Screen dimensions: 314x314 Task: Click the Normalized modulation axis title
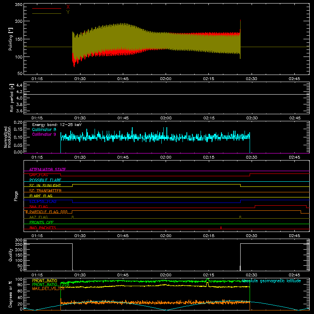[7, 137]
